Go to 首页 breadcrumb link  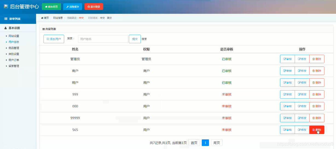[x=45, y=18]
